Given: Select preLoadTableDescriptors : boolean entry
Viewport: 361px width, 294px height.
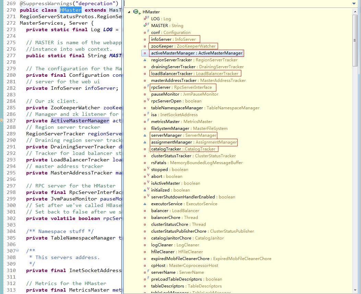Looking at the screenshot, I should [x=187, y=279].
